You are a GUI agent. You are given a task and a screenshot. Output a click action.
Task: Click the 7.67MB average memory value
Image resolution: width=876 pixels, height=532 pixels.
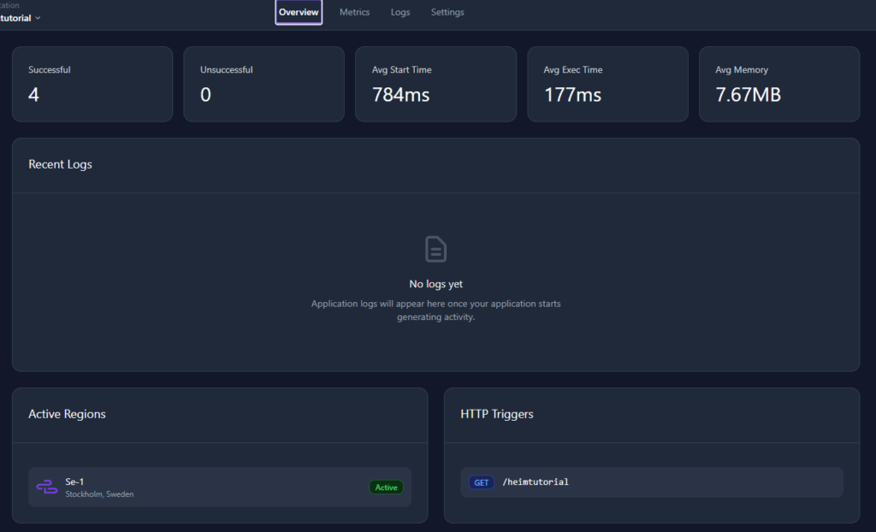[x=748, y=94]
